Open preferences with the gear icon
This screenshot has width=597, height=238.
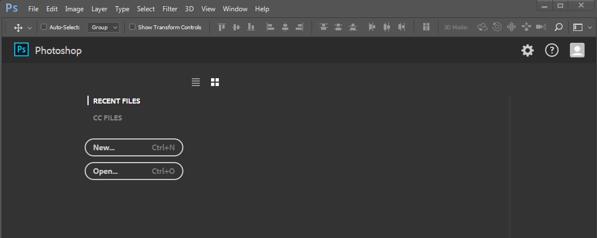coord(528,50)
